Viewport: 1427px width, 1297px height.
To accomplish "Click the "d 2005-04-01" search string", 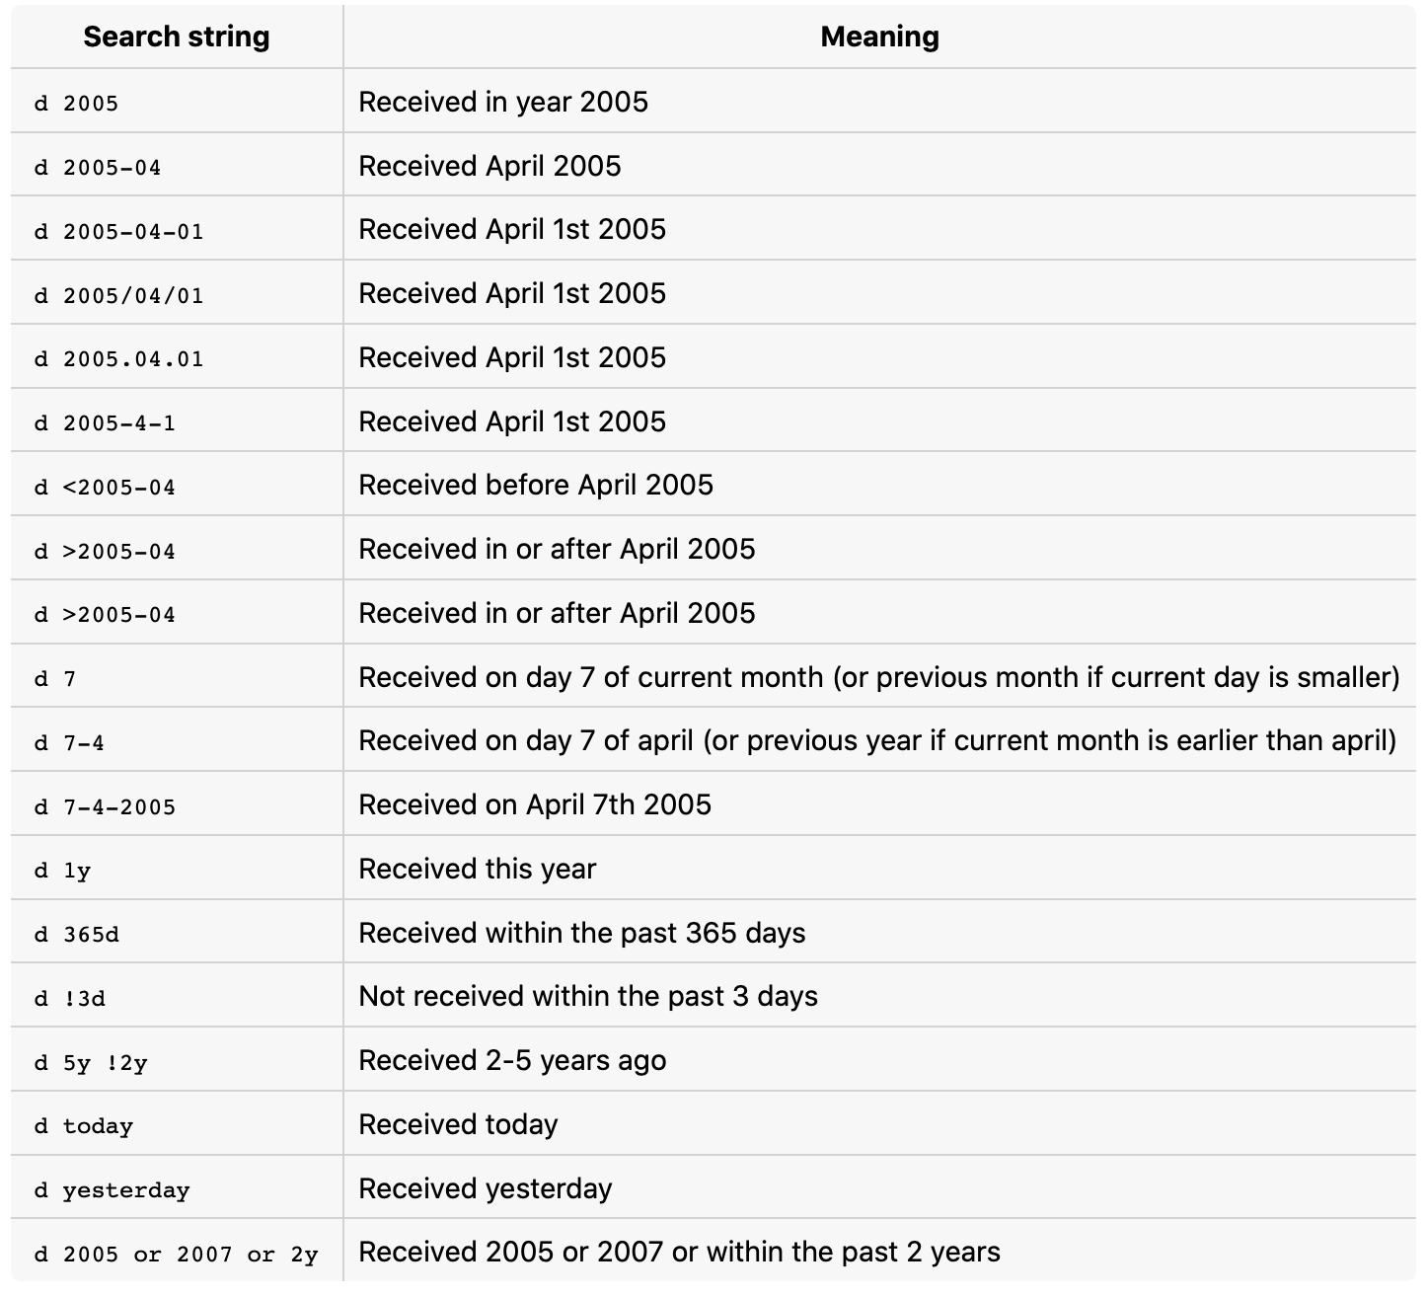I will click(118, 232).
